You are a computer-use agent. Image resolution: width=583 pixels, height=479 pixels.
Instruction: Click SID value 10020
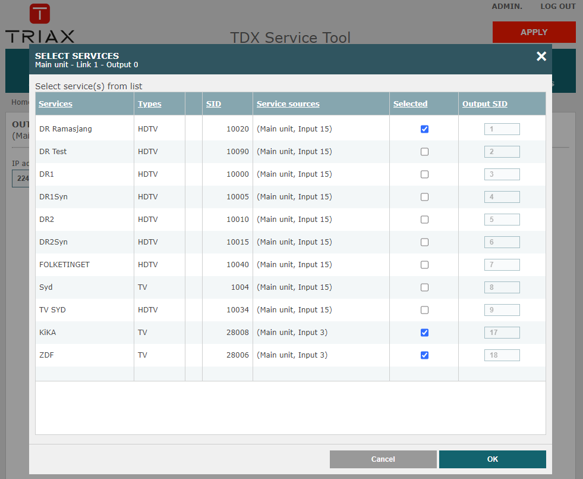click(238, 129)
